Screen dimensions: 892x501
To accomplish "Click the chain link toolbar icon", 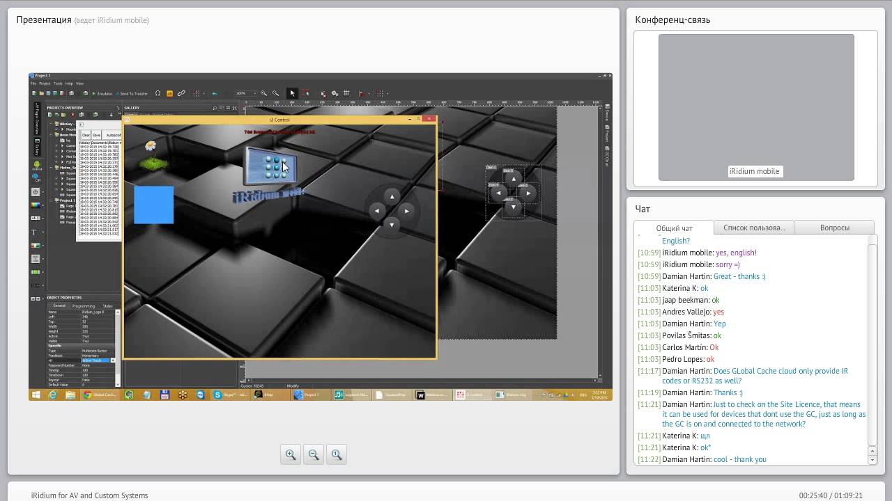I will 181,93.
